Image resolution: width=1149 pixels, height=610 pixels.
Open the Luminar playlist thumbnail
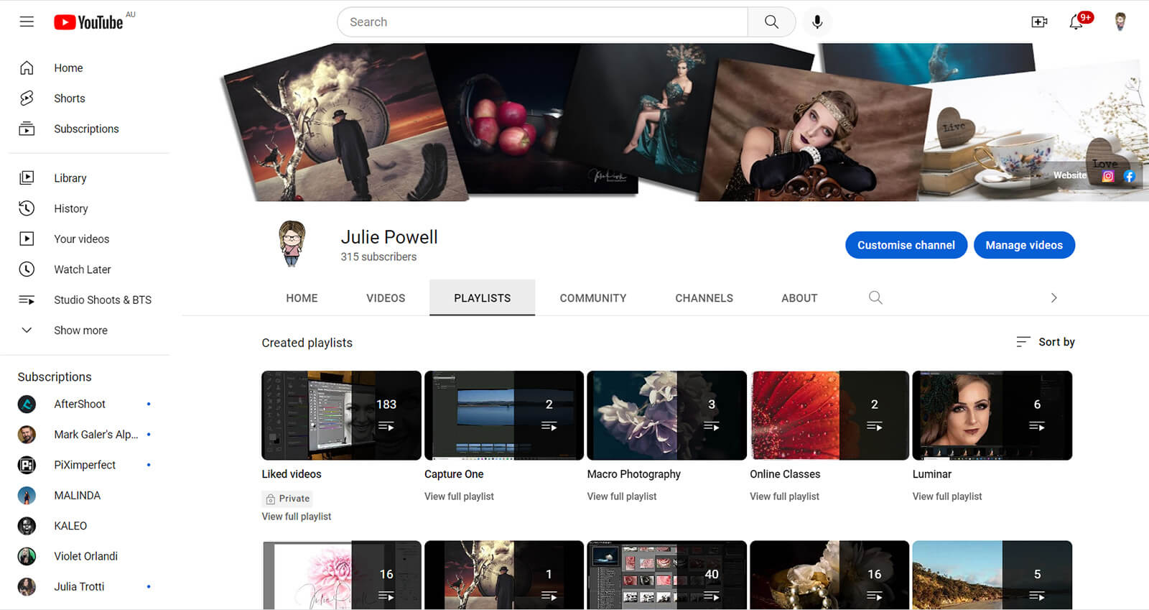(992, 415)
